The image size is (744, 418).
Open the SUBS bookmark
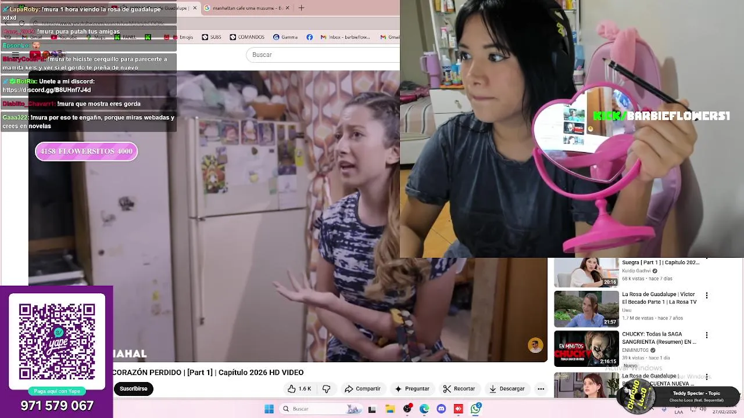point(212,37)
